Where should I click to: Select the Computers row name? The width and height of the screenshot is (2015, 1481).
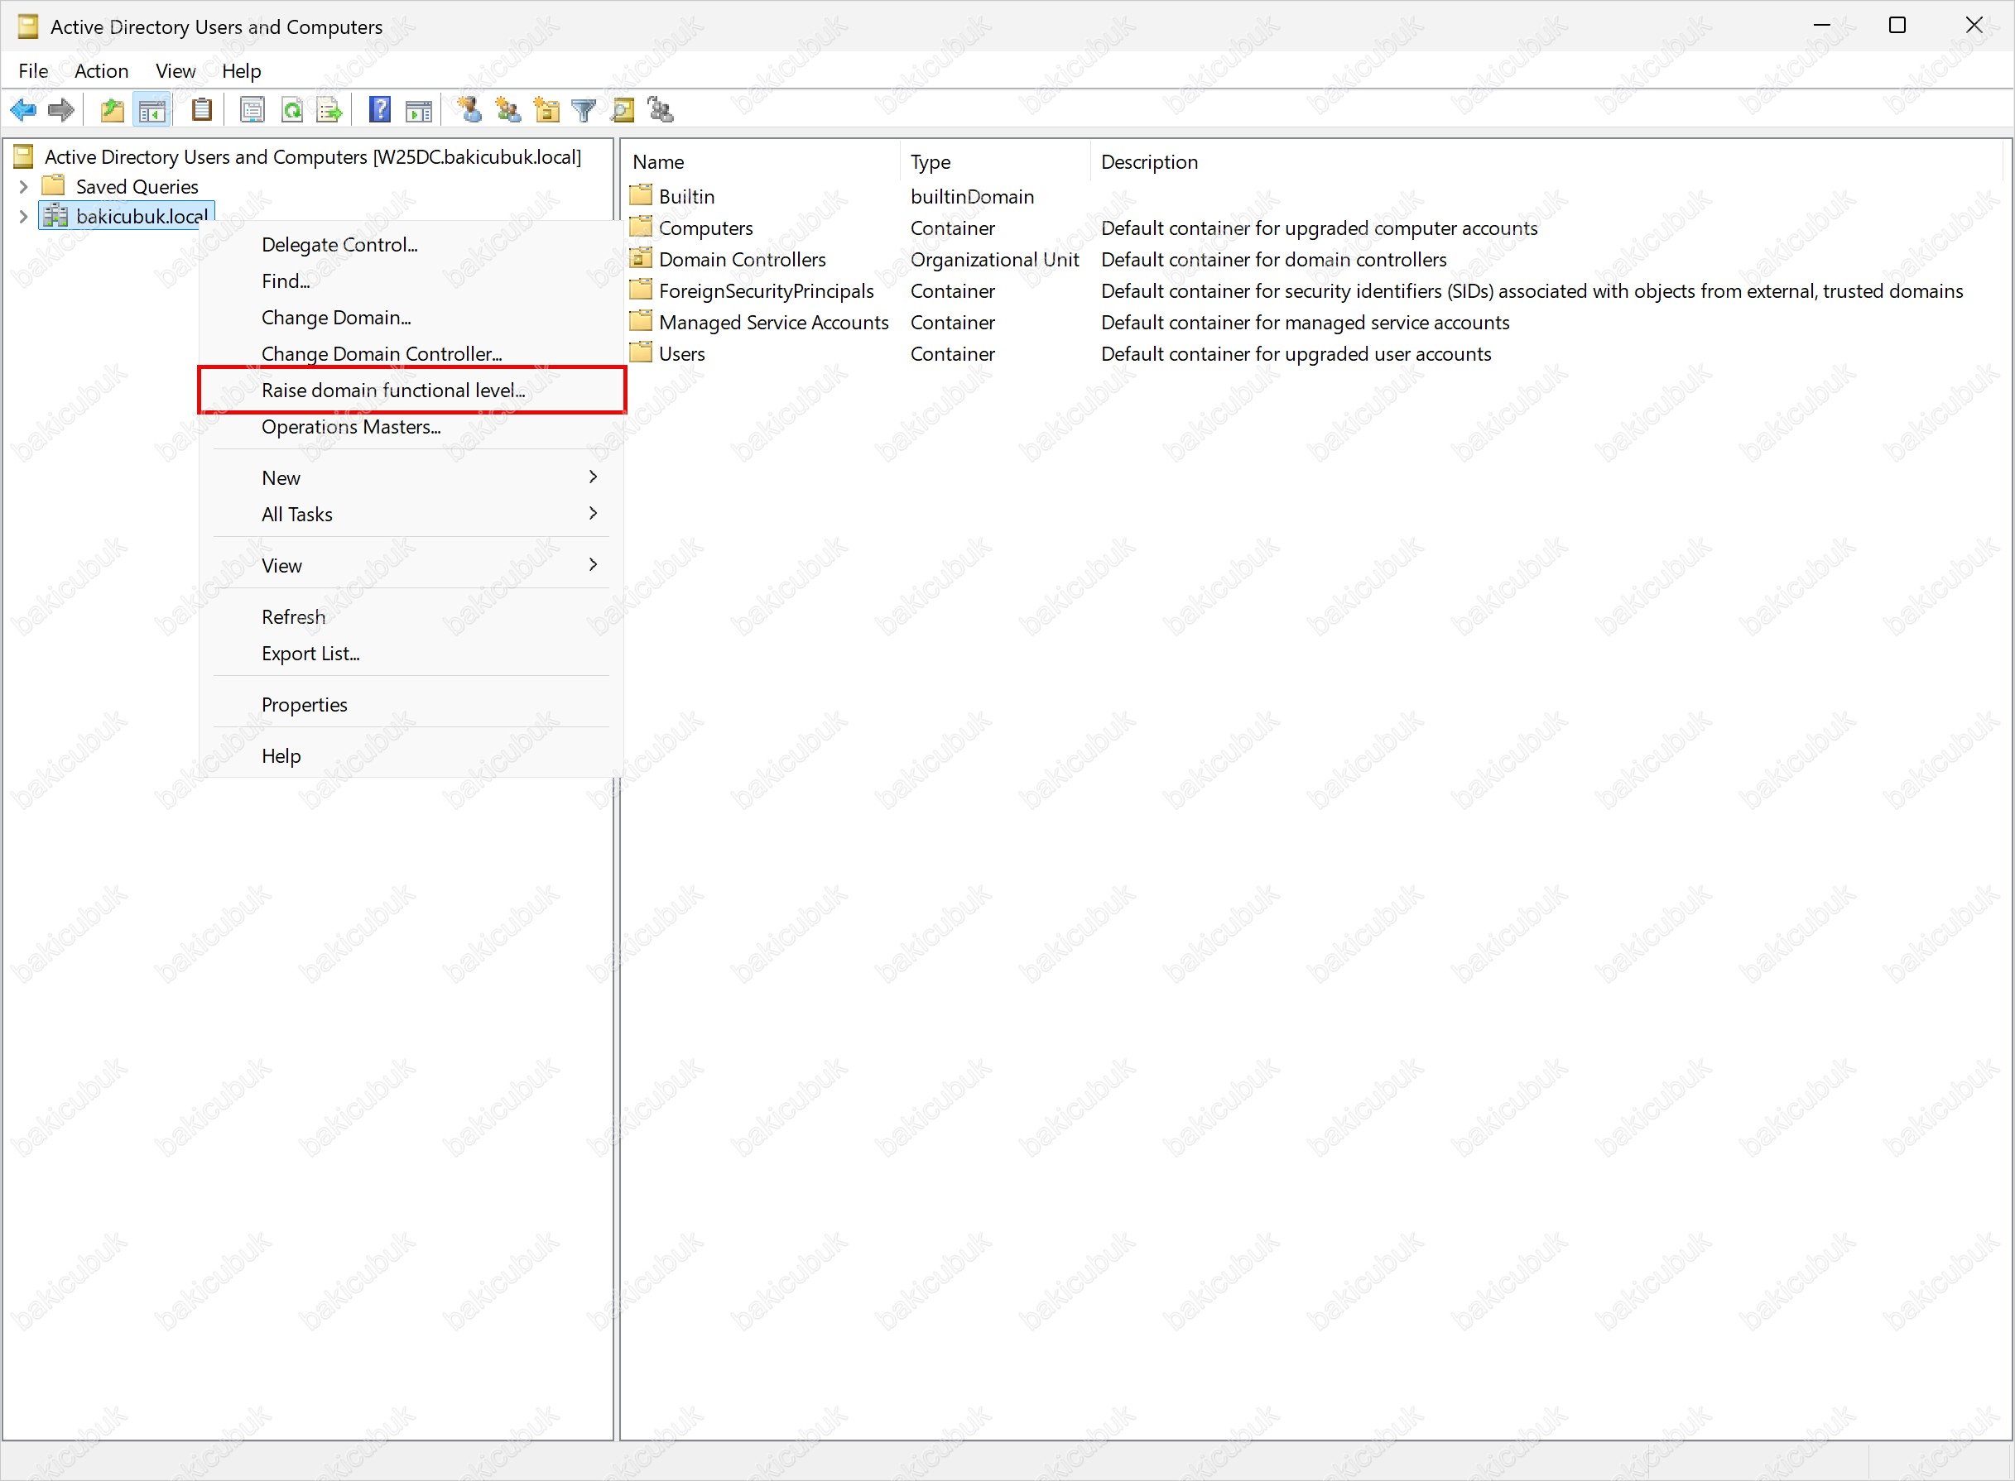[705, 228]
